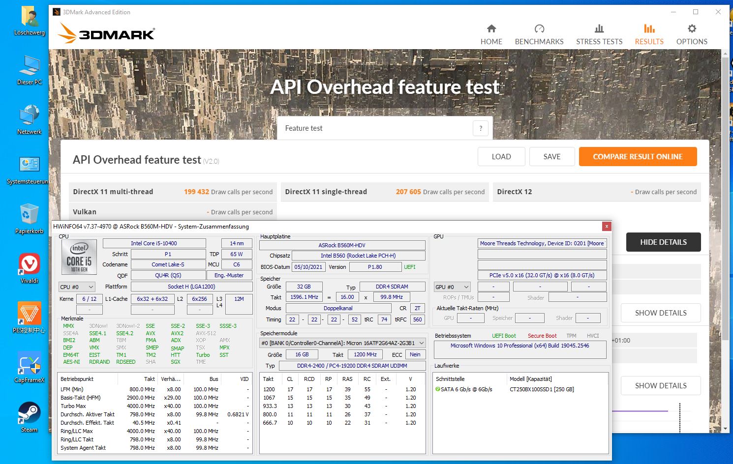This screenshot has width=733, height=464.
Task: Switch to the Results tab
Action: [649, 34]
